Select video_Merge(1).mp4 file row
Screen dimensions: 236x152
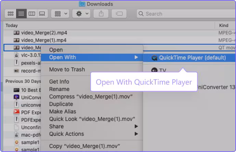[x=119, y=40]
